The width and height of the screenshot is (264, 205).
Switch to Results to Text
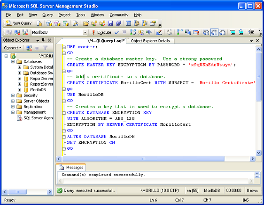click(x=206, y=32)
